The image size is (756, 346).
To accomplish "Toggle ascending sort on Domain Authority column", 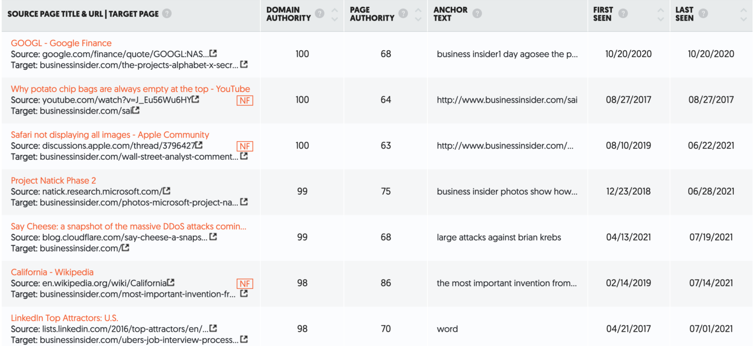I will click(x=335, y=9).
